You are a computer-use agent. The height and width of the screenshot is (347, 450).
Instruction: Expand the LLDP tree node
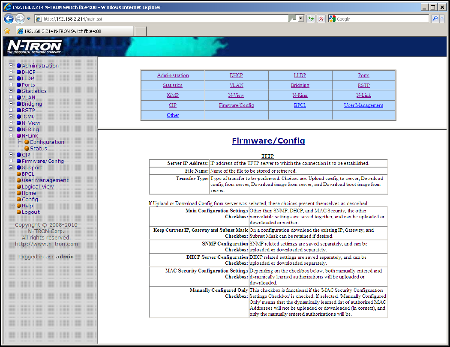[11, 78]
